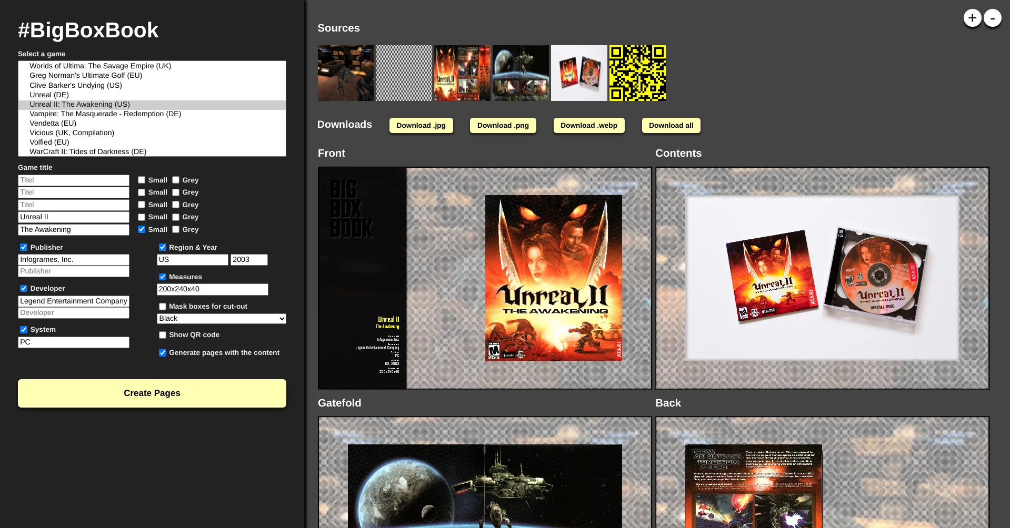Toggle Mask boxes for cut-out checkbox
The width and height of the screenshot is (1010, 528).
163,307
